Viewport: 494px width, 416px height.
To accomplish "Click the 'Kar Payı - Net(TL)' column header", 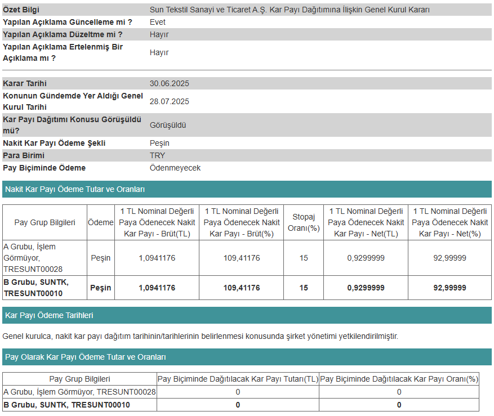I will (366, 223).
